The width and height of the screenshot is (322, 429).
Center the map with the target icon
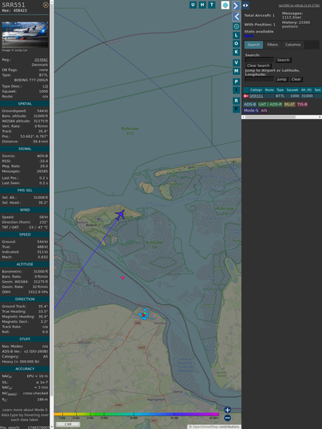(x=236, y=26)
